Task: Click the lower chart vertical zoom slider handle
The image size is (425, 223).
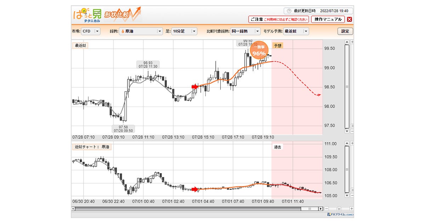Action: (x=352, y=190)
